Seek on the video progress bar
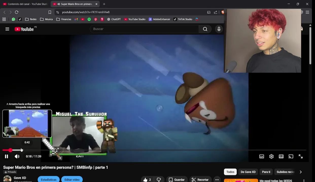This screenshot has height=182, width=315. 154,150
